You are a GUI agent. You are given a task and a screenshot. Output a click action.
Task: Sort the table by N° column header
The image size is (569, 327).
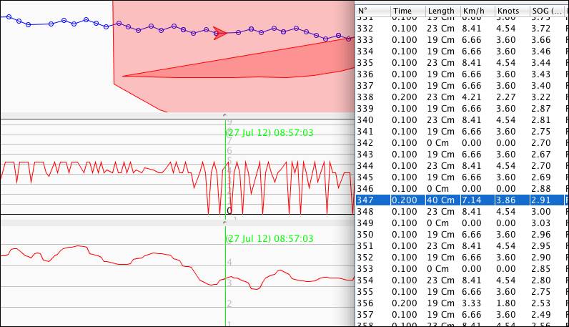(372, 11)
